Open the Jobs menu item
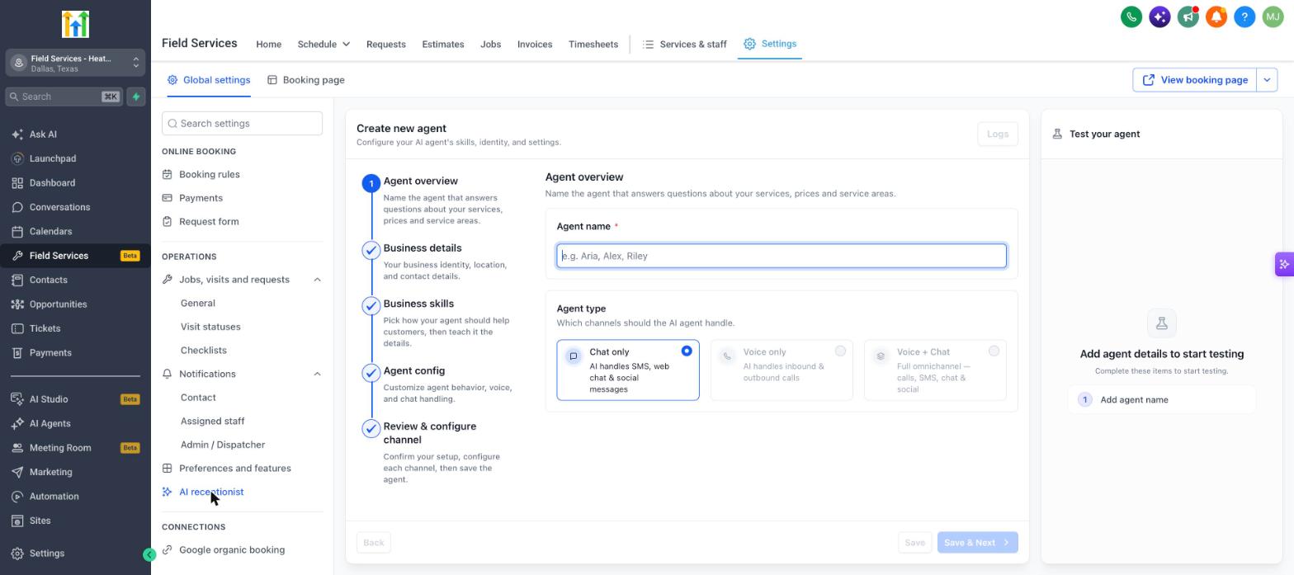This screenshot has width=1294, height=575. click(490, 45)
